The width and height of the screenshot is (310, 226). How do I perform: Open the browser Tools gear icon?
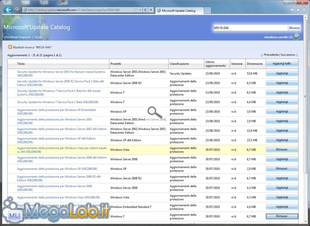point(304,10)
